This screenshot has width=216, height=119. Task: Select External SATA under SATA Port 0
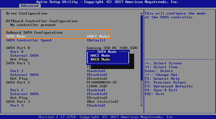(24, 56)
